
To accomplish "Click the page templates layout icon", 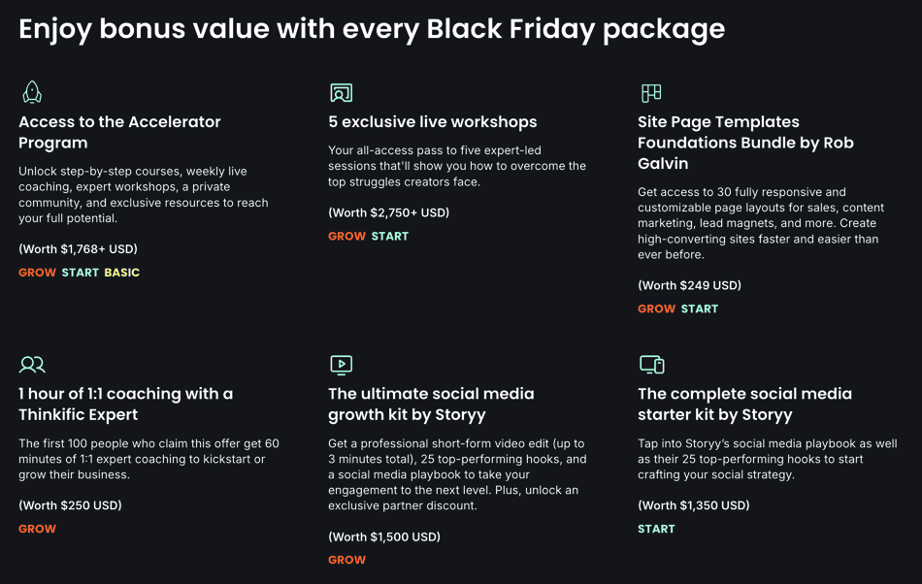I will coord(651,92).
